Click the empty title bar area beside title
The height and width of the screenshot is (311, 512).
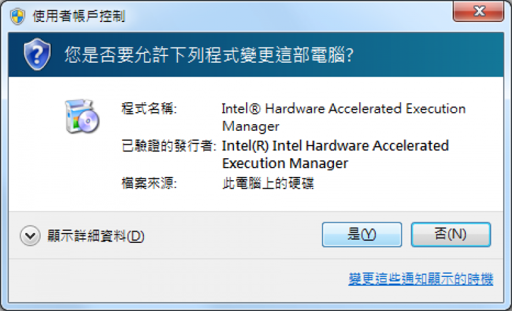[287, 16]
